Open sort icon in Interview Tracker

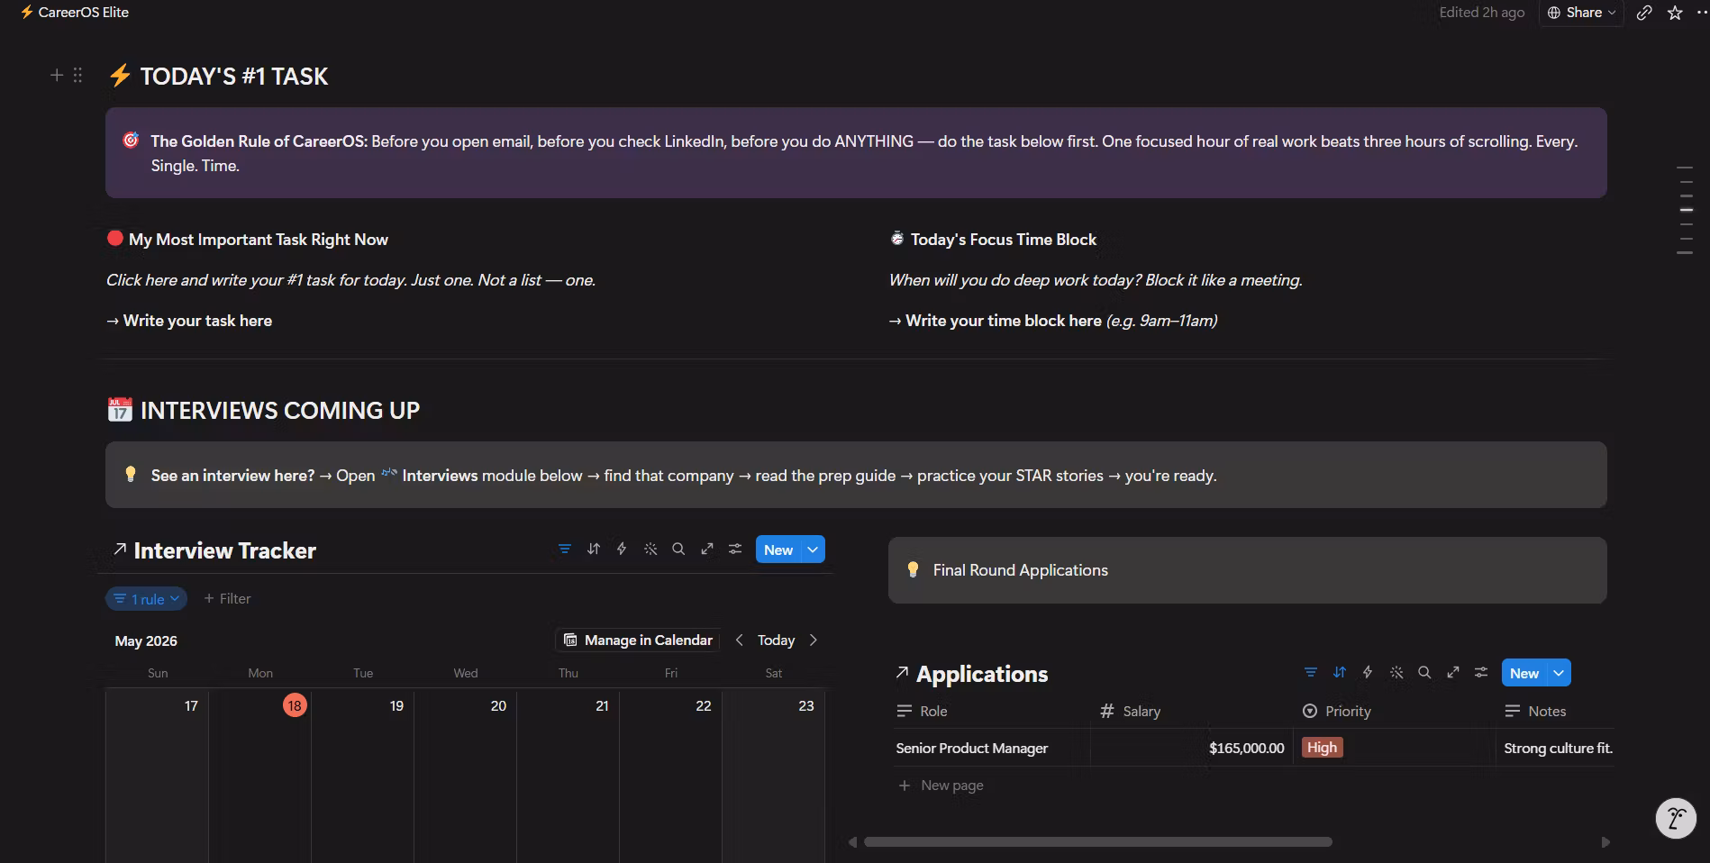coord(594,550)
